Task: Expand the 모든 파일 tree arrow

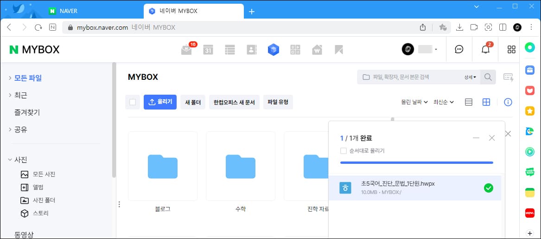Action: click(x=10, y=78)
